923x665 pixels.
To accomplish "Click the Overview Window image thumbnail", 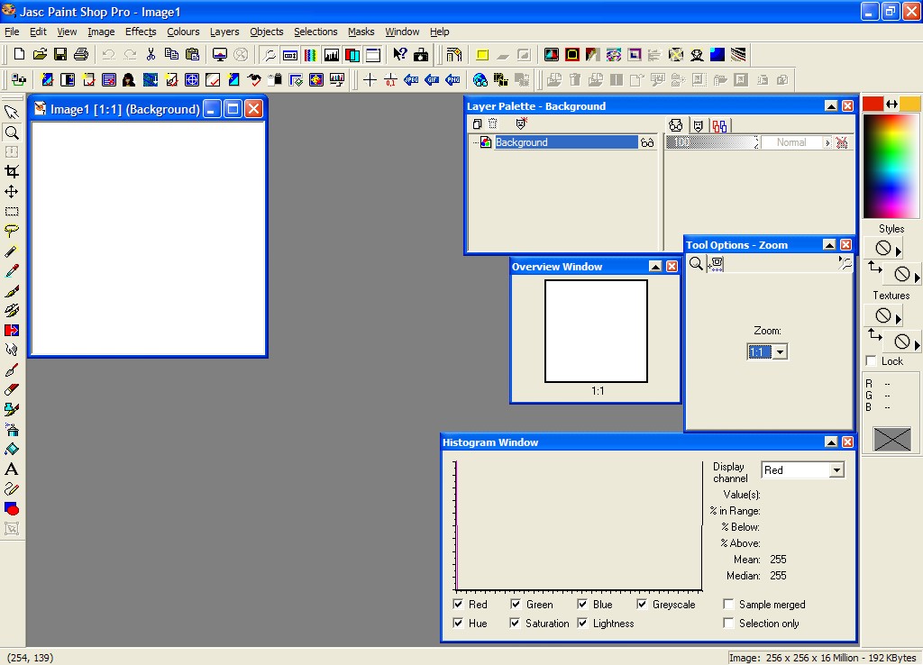I will (597, 331).
